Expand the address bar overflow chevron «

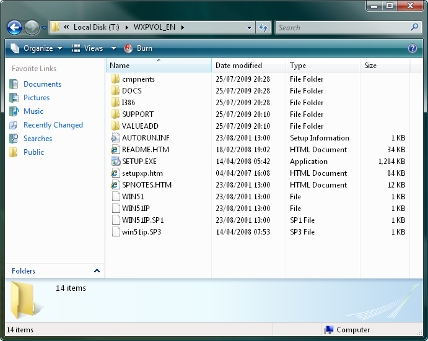(66, 27)
